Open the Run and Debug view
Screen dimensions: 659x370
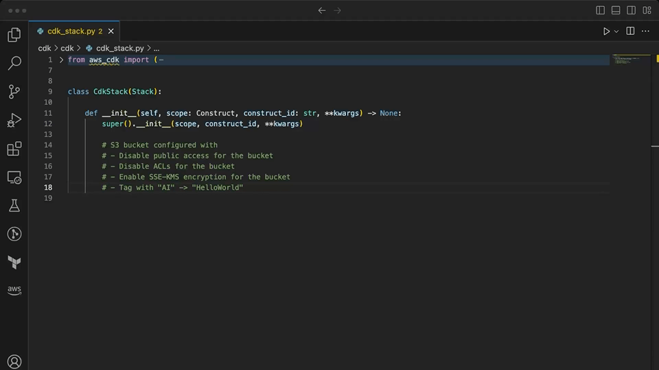point(14,121)
